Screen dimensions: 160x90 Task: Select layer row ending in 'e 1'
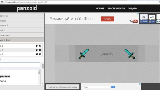[21, 46]
